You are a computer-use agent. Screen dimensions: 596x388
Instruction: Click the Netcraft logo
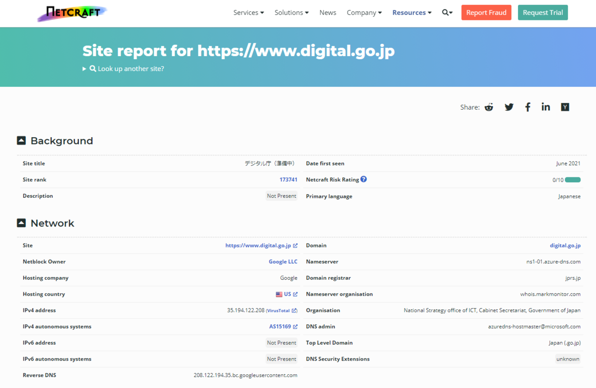tap(72, 13)
